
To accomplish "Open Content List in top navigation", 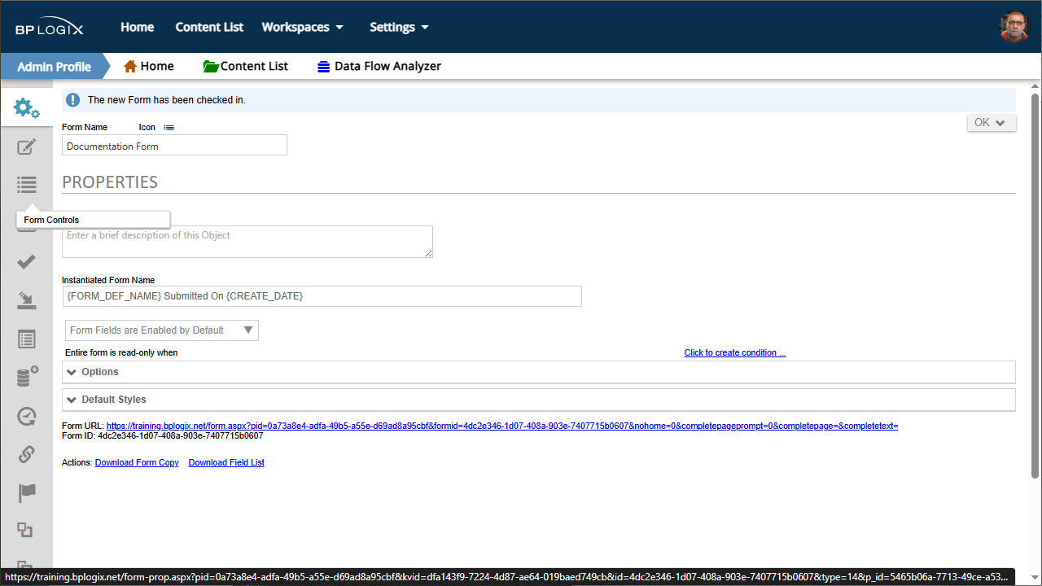I will 209,27.
